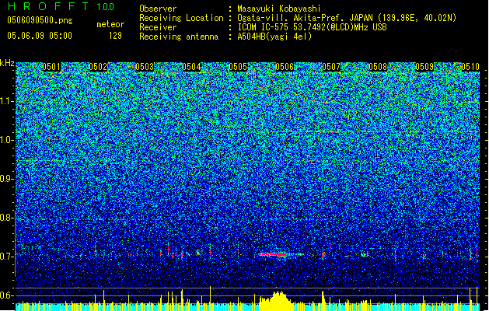
Task: Select antenna text A504HB(yagi 4el)
Action: pos(274,37)
